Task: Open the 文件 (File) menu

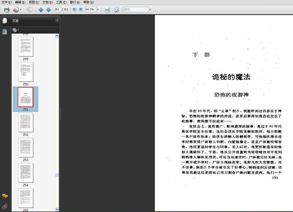Action: [x=4, y=2]
